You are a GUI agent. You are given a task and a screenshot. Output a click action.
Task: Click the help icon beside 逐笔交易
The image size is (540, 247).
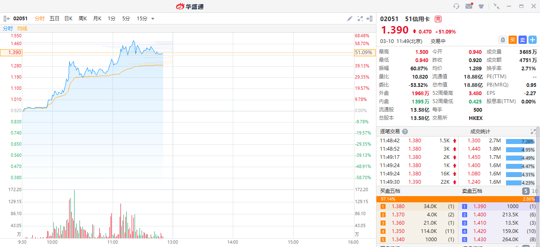point(405,132)
